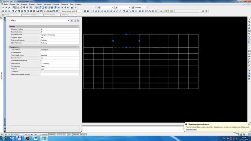Toggle ДПСК dynamic UCS button
Image resolution: width=251 pixels, height=141 pixels.
[69, 135]
